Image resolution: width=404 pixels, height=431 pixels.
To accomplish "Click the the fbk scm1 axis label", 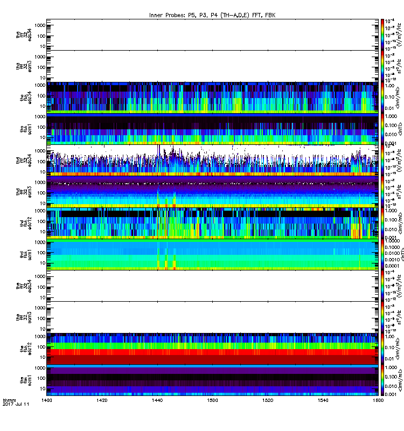I will 26,380.
